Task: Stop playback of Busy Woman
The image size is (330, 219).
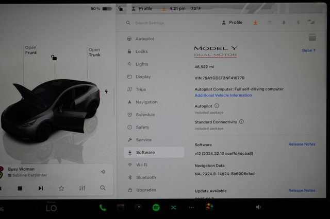Action: point(20,188)
